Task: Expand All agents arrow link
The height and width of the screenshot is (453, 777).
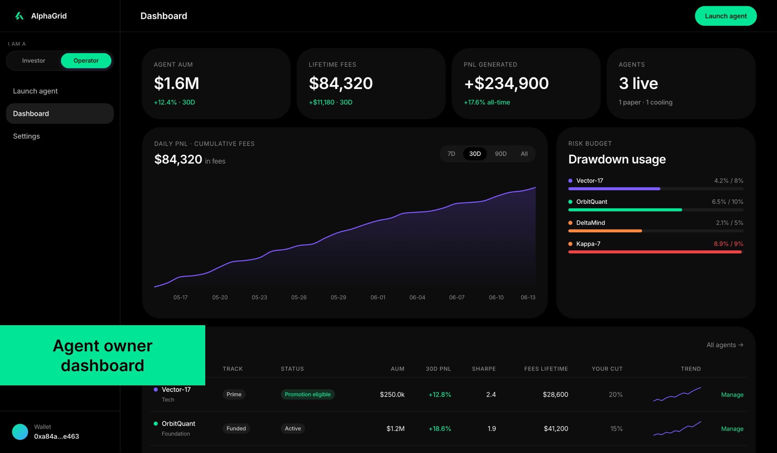Action: (x=725, y=345)
